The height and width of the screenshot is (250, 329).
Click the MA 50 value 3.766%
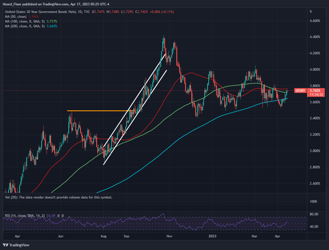click(x=34, y=17)
